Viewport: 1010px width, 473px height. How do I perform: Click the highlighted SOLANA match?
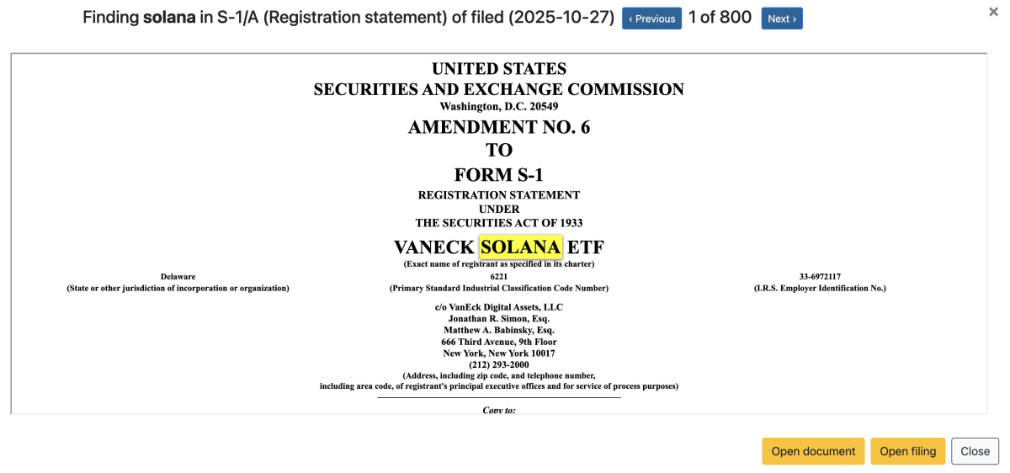tap(520, 247)
